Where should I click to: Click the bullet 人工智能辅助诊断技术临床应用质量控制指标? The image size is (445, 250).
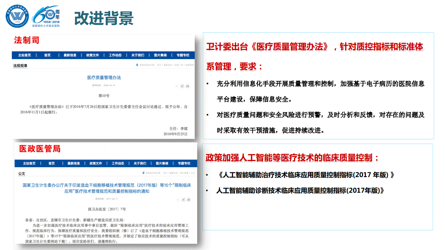click(x=300, y=190)
